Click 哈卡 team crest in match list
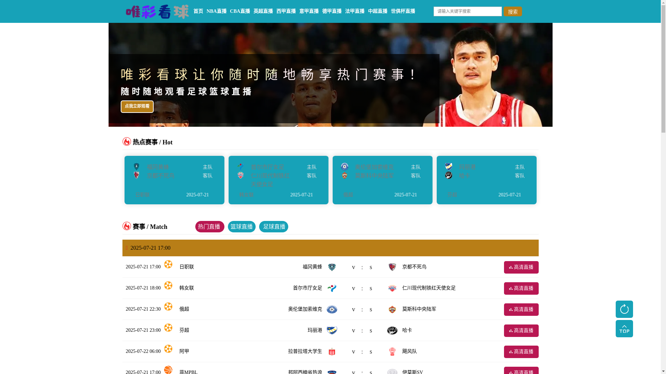The image size is (666, 374). [392, 330]
